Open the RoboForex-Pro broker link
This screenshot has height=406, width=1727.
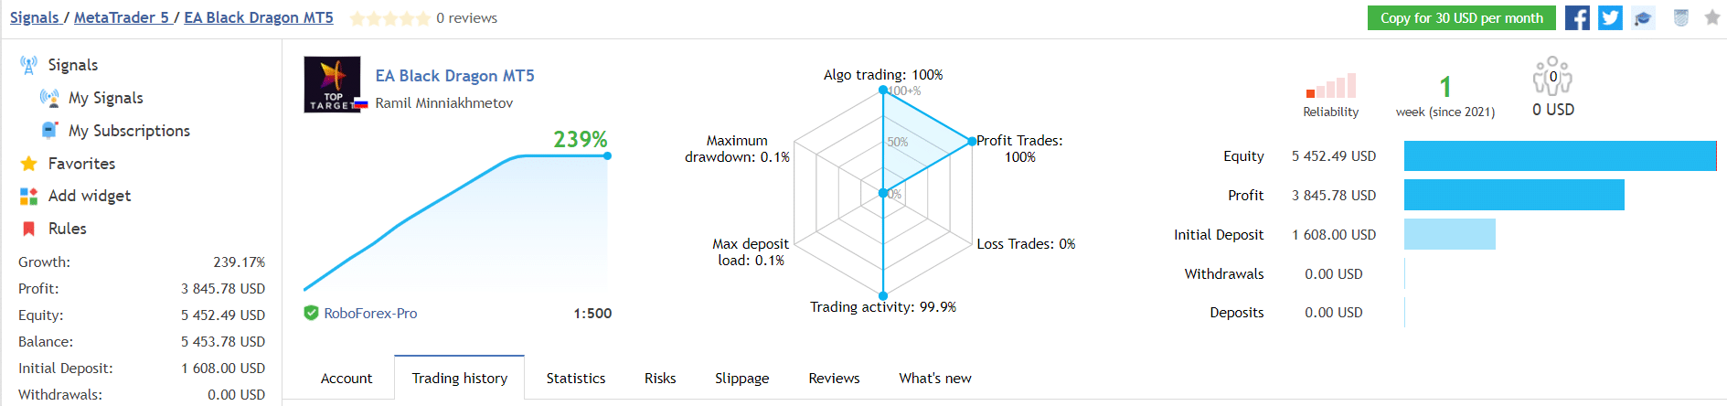(x=370, y=314)
